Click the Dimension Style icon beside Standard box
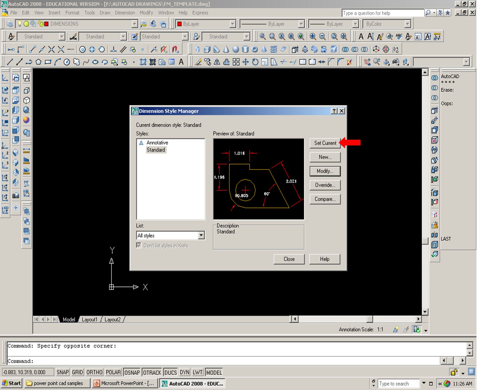 [73, 37]
